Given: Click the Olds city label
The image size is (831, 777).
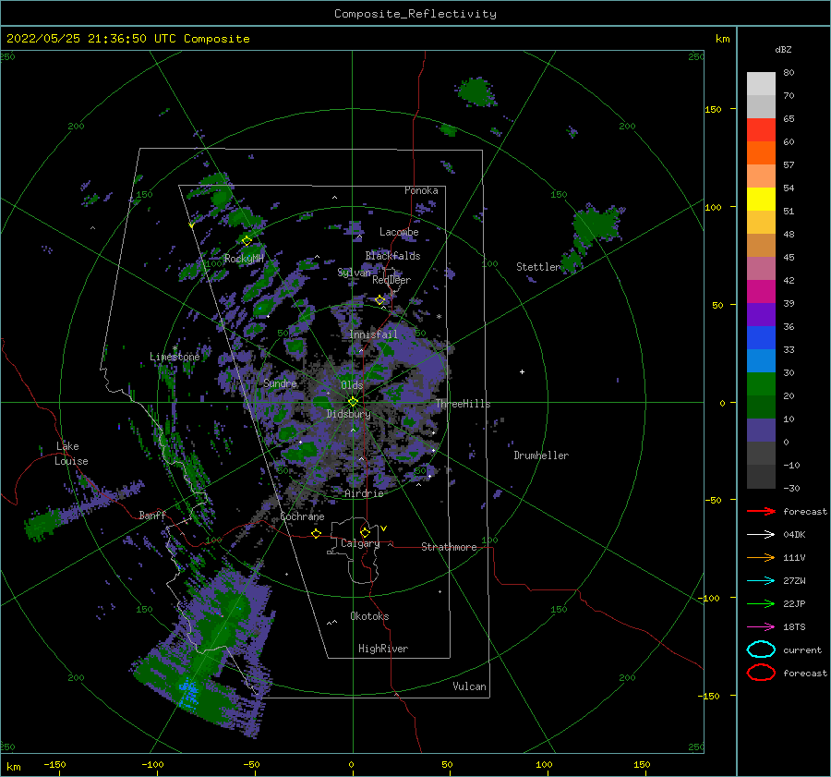Looking at the screenshot, I should click(x=352, y=385).
